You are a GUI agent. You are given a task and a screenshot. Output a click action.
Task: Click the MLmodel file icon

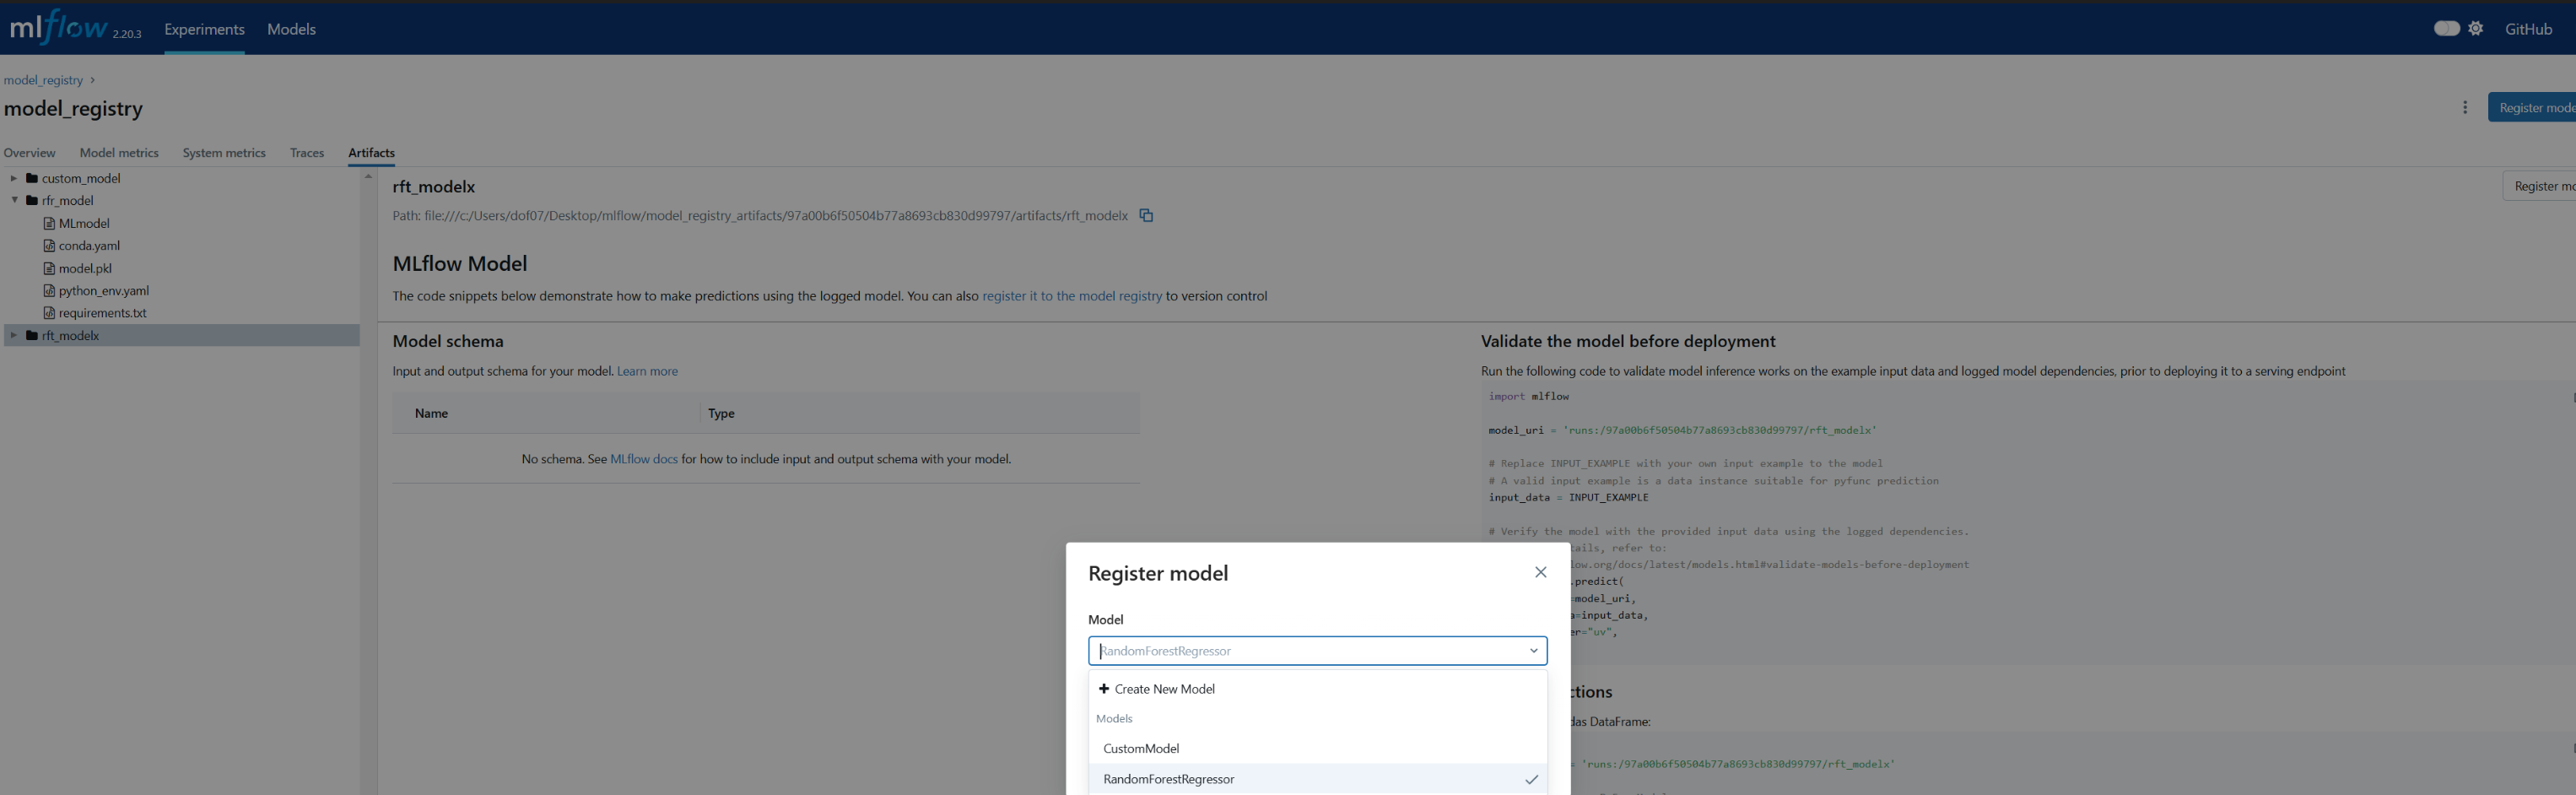pos(49,223)
